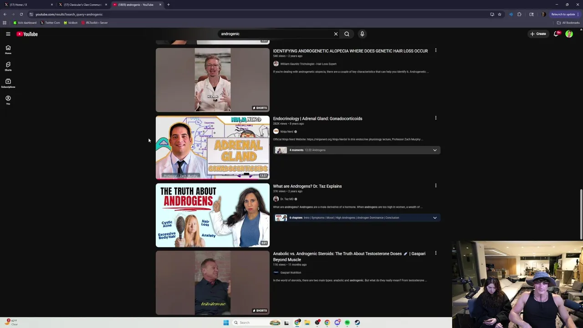Open the IRLToolkit - Server bookmark
The image size is (583, 328).
94,23
